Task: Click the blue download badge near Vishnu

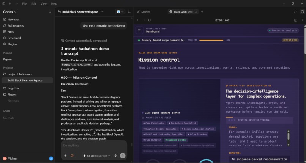Action: coord(51,158)
